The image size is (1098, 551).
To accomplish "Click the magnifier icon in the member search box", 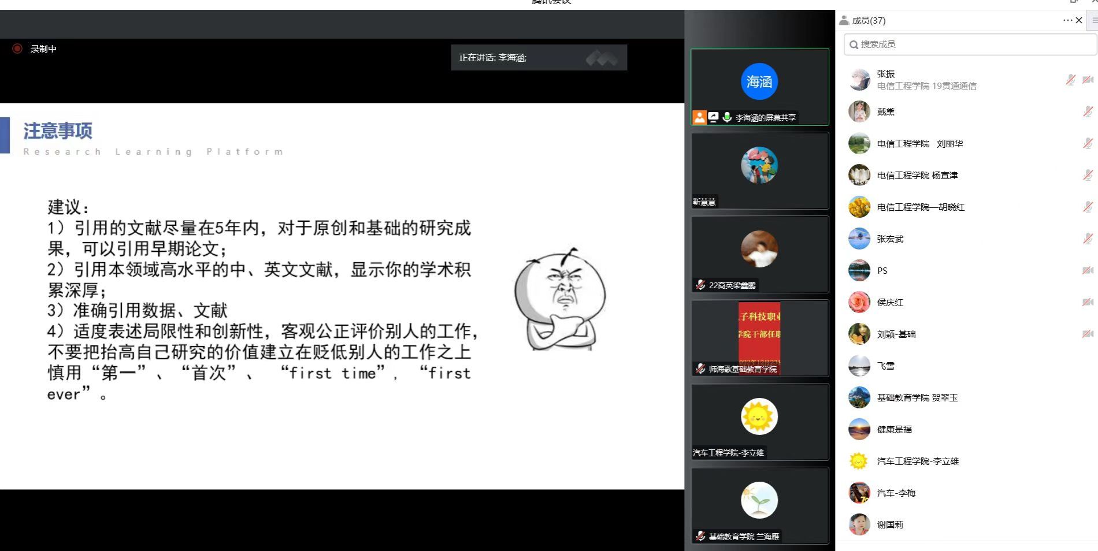I will click(854, 44).
